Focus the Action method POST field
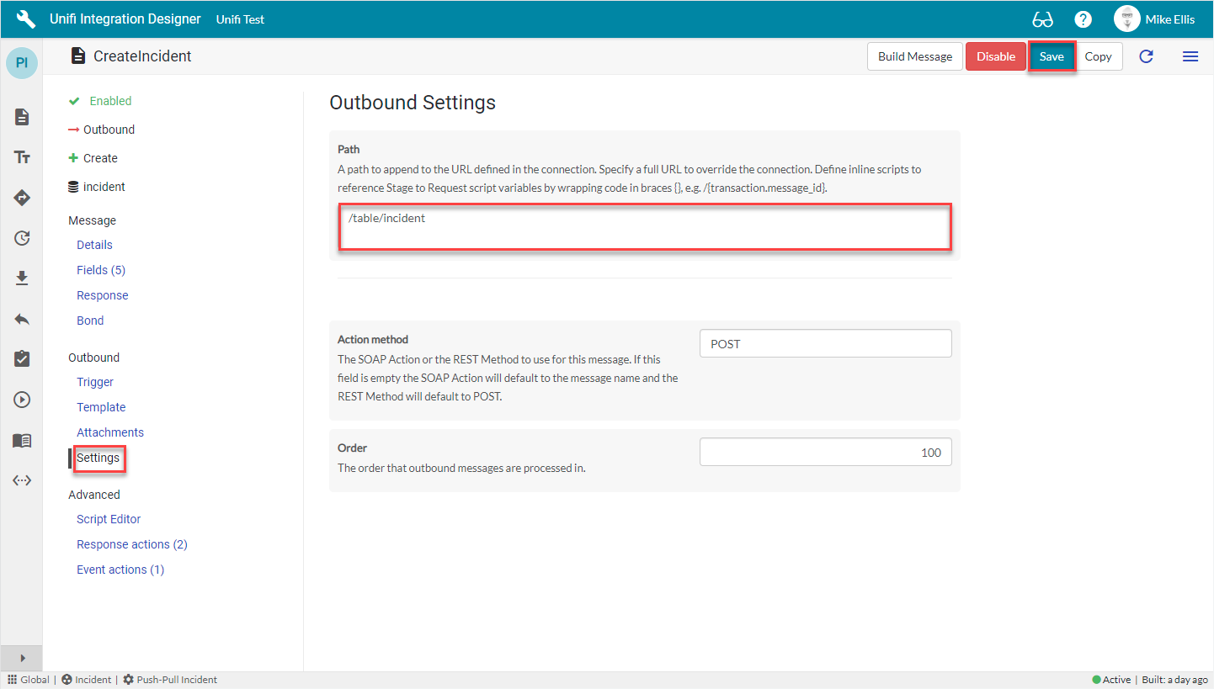The height and width of the screenshot is (689, 1214). 825,344
